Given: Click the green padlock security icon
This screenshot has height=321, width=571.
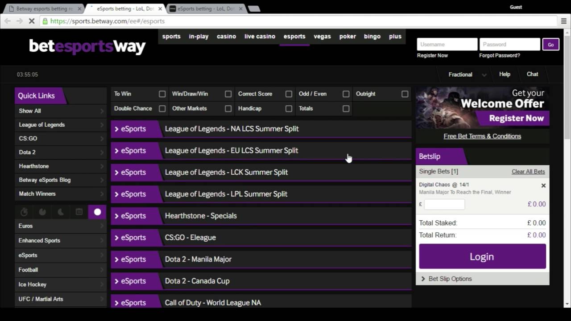Looking at the screenshot, I should click(45, 21).
